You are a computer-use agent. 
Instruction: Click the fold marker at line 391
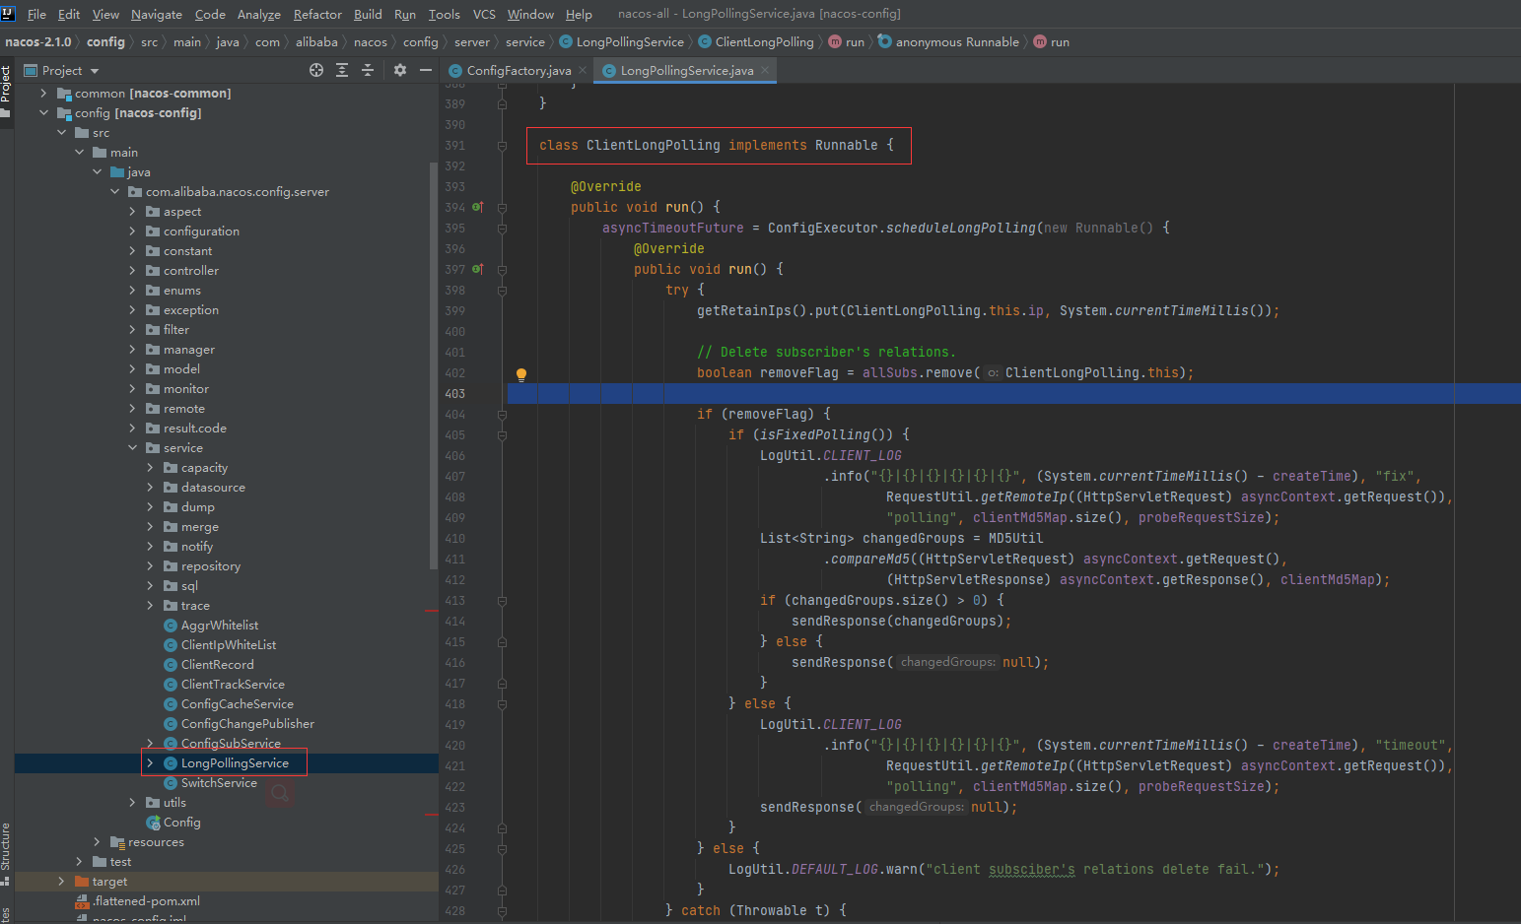coord(502,146)
